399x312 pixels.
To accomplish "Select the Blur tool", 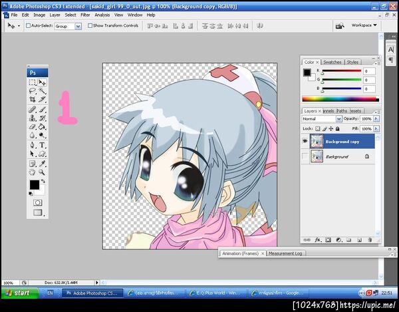I will tap(33, 135).
